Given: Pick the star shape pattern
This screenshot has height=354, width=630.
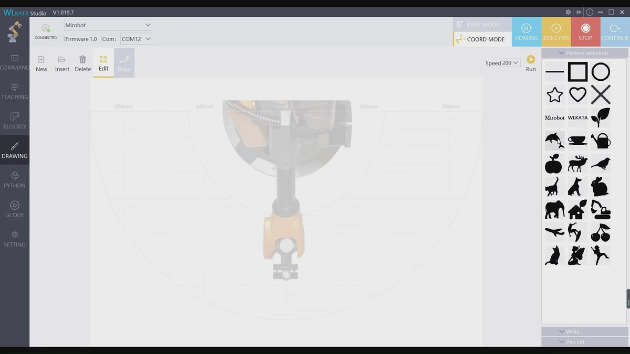Looking at the screenshot, I should (554, 95).
